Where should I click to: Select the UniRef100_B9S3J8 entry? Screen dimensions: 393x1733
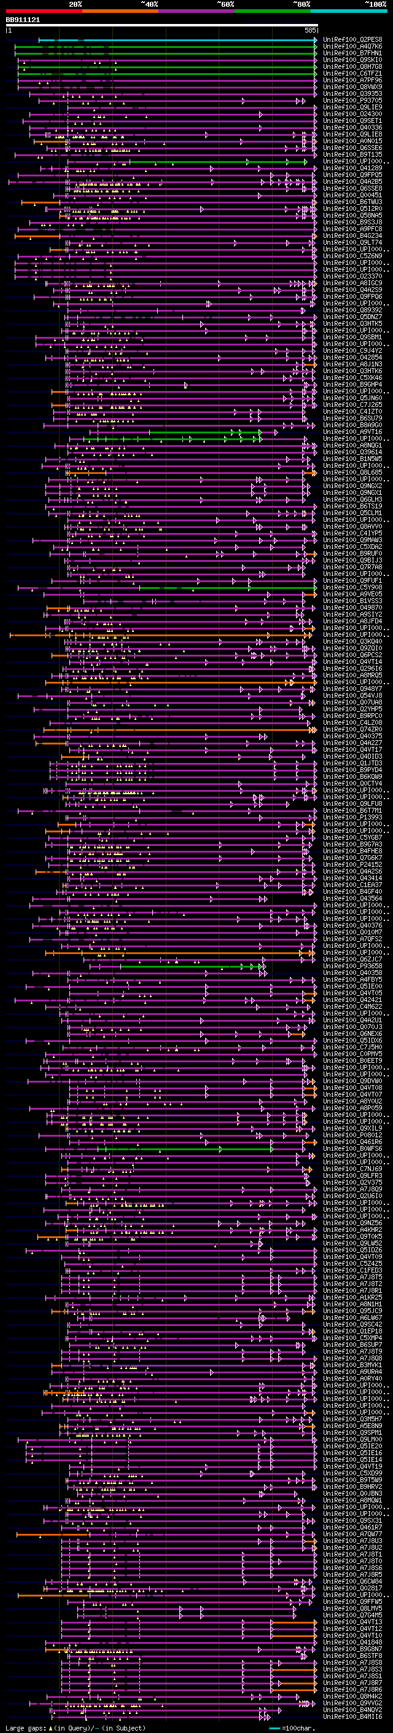(x=352, y=222)
